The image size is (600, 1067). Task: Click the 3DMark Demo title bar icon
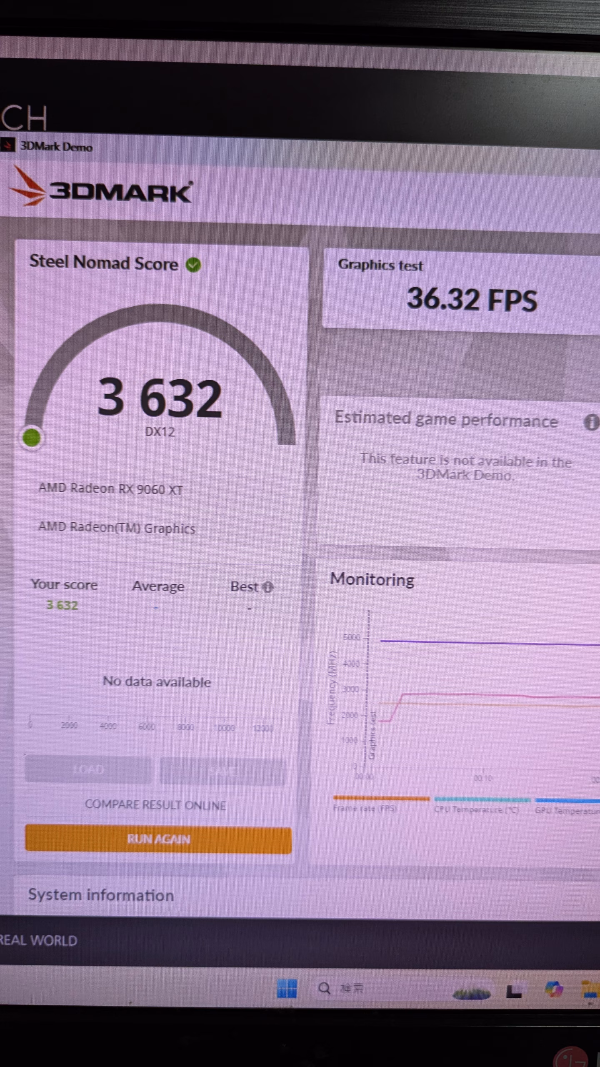point(7,145)
